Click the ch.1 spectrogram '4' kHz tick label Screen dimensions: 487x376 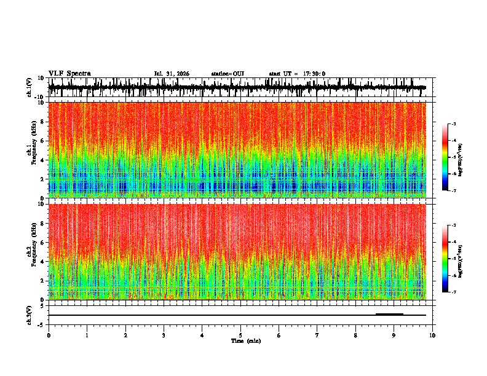point(43,160)
